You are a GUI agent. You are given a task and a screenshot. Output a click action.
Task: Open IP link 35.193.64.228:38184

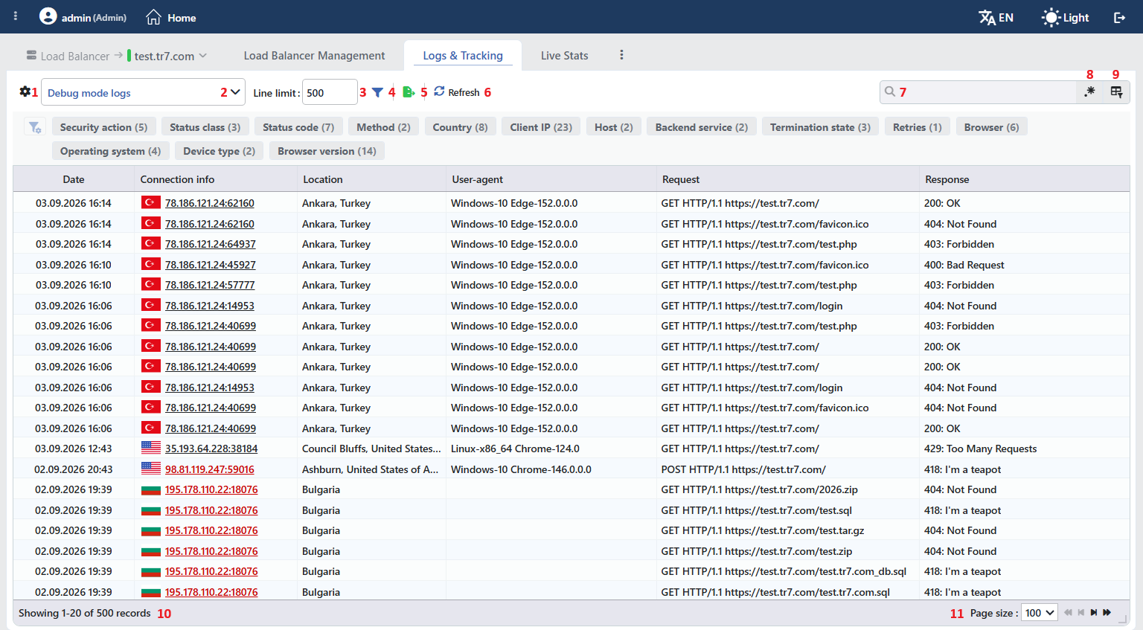(211, 449)
